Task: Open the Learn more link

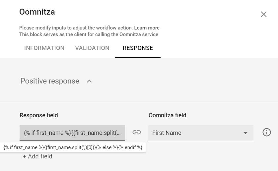Action: click(147, 28)
